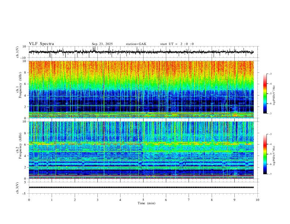Click the 'station=GAK' label
Image resolution: width=290 pixels, height=224 pixels.
[136, 44]
